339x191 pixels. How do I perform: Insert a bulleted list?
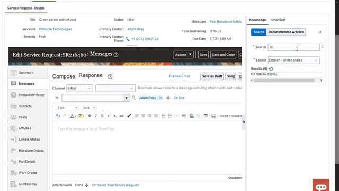(x=164, y=116)
